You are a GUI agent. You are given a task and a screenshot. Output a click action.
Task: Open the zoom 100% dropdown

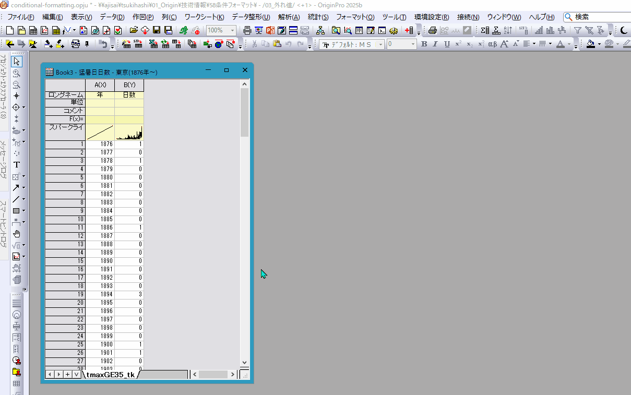(233, 30)
